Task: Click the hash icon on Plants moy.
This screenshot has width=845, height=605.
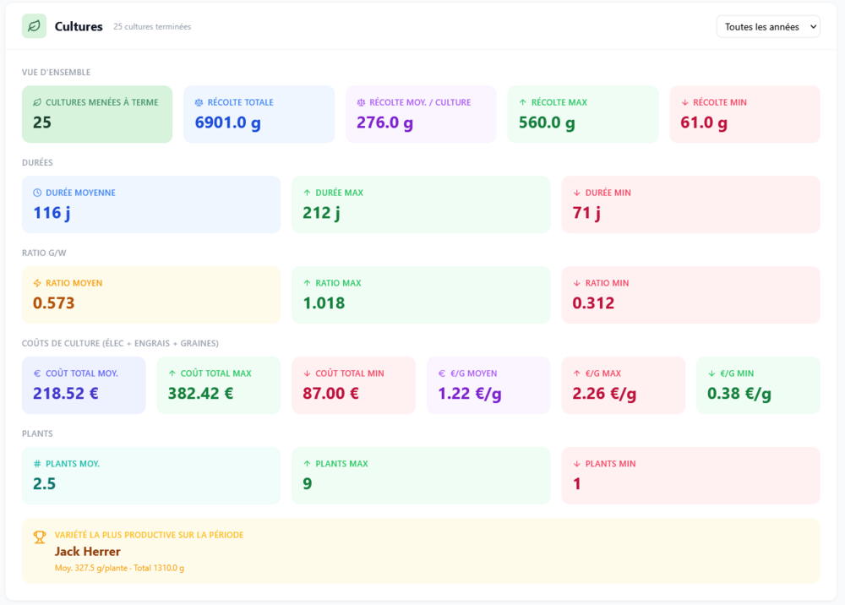Action: 37,463
